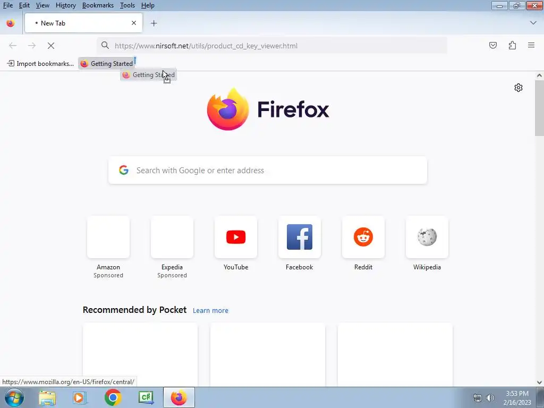The width and height of the screenshot is (544, 408).
Task: Open personalize new tab gear icon
Action: pyautogui.click(x=518, y=88)
